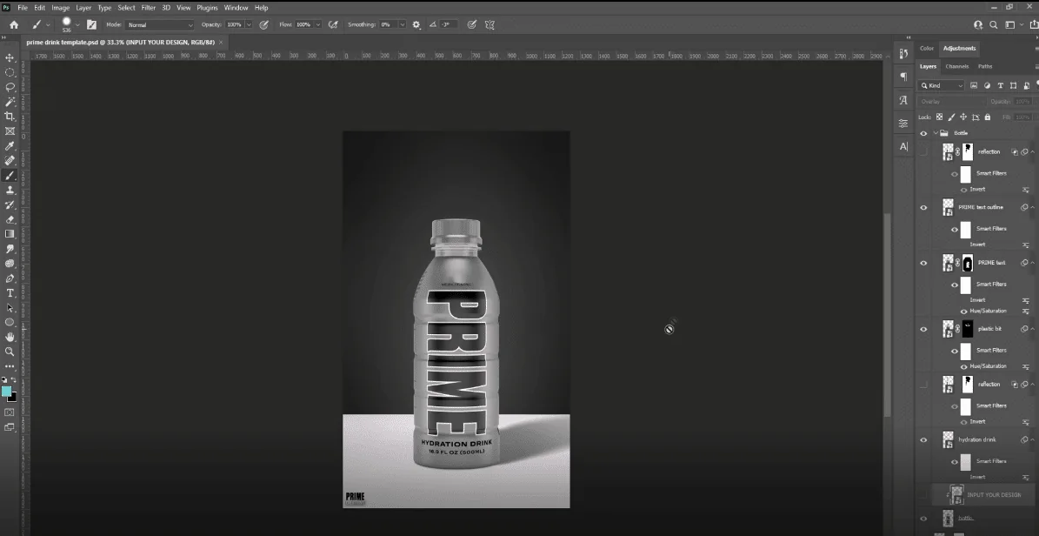Switch to the Color panel tab
The height and width of the screenshot is (536, 1039).
tap(926, 49)
